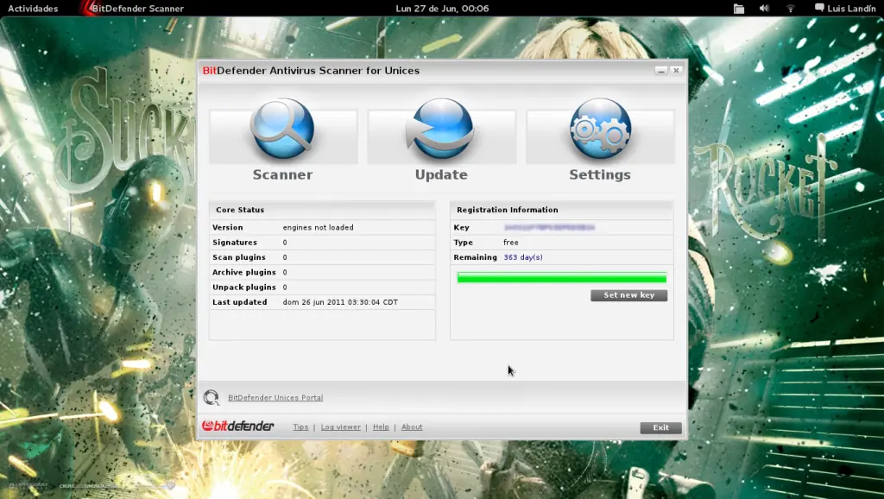The width and height of the screenshot is (884, 499).
Task: Click the '363 day(s)' remaining value
Action: (523, 257)
